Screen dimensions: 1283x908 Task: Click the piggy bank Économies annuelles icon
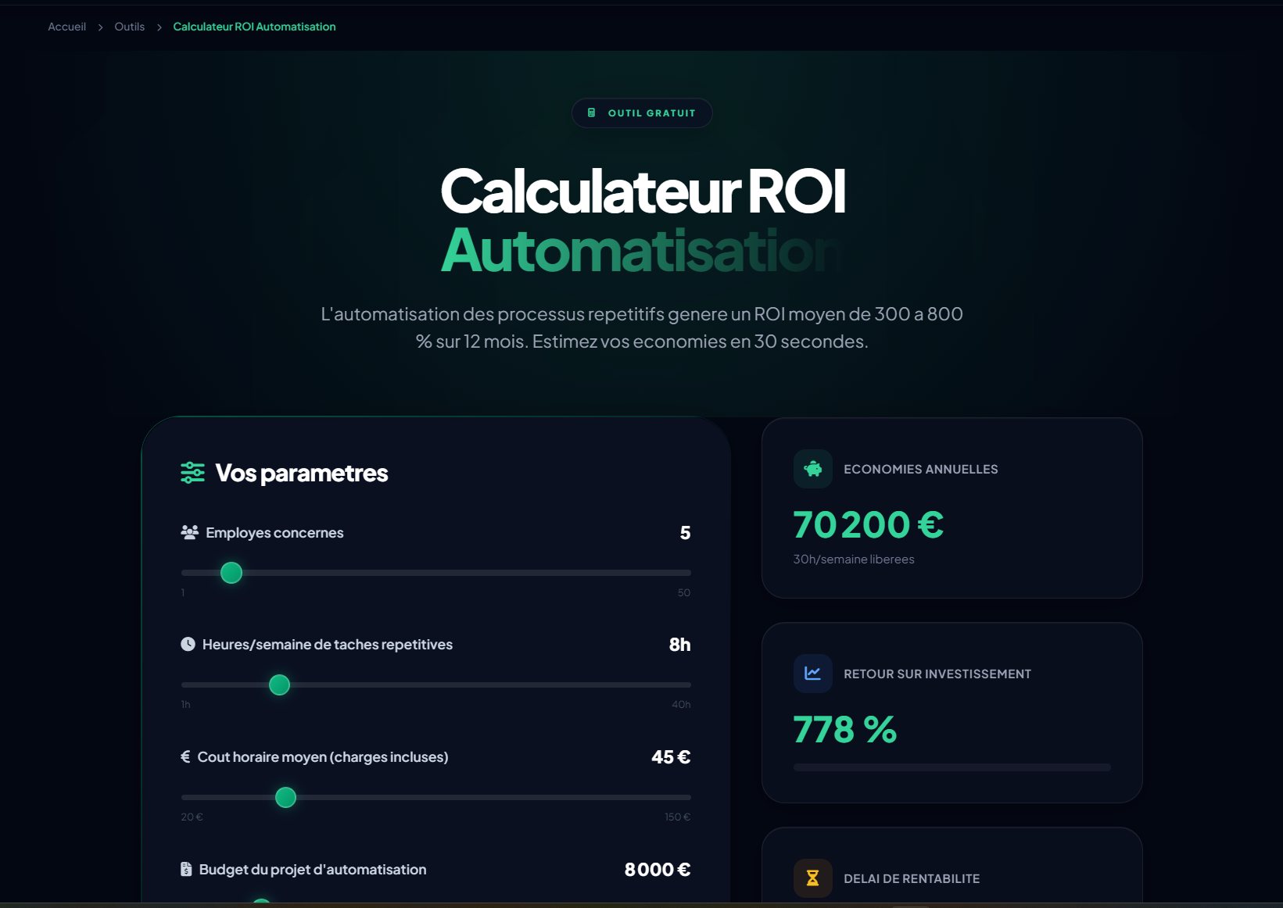click(x=812, y=468)
